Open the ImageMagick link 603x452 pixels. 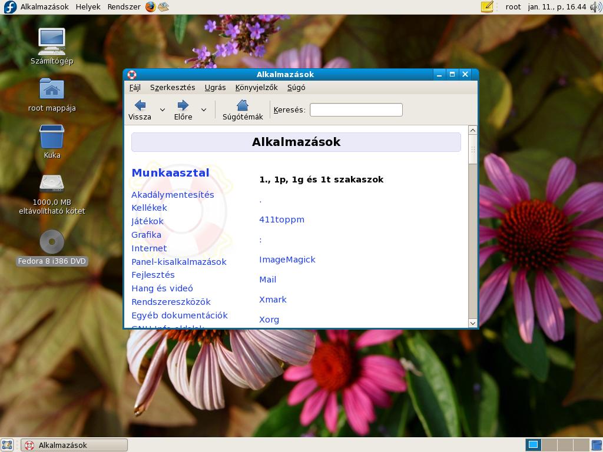pos(287,260)
